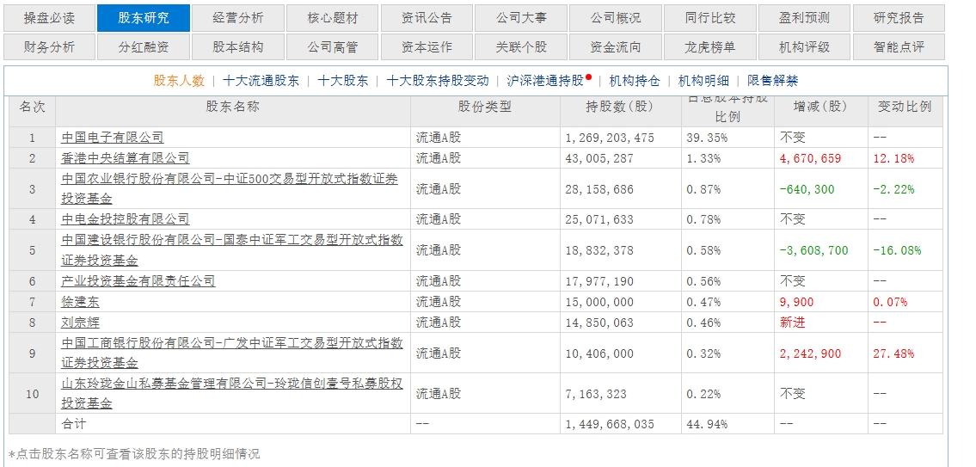Click change ratio -16.08%
Viewport: 976px width, 467px height.
pos(897,250)
